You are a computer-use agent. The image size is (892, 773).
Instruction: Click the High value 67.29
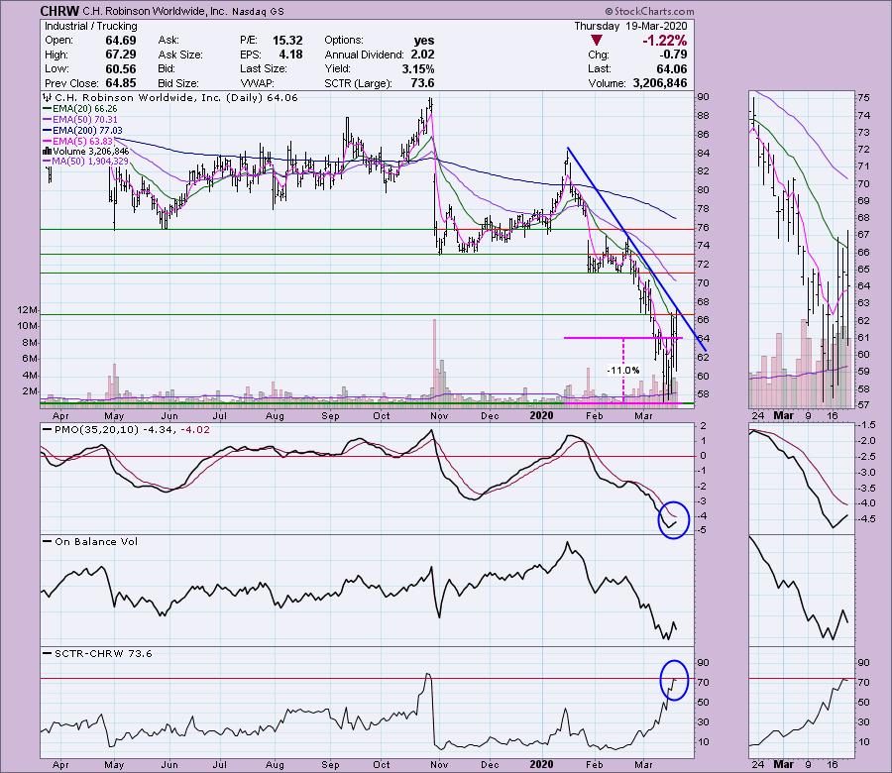(x=121, y=55)
